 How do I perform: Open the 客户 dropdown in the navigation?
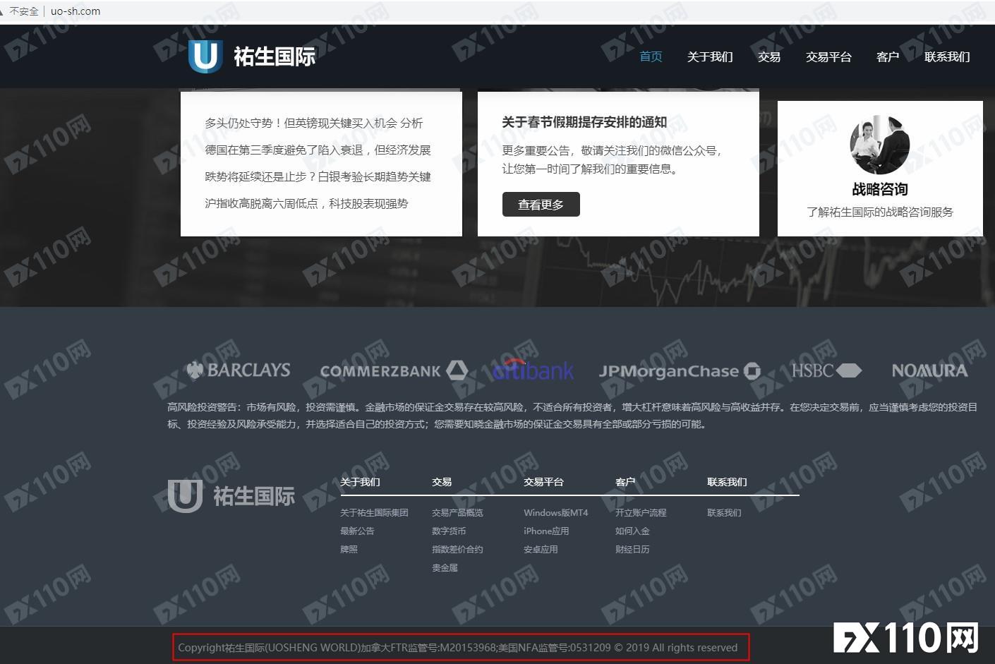click(x=887, y=57)
